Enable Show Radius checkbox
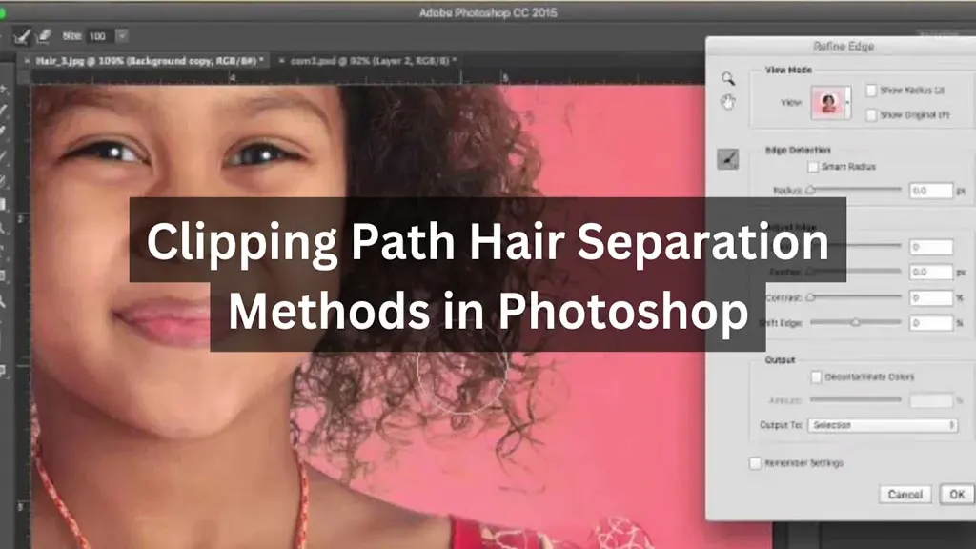The height and width of the screenshot is (549, 976). pyautogui.click(x=871, y=91)
